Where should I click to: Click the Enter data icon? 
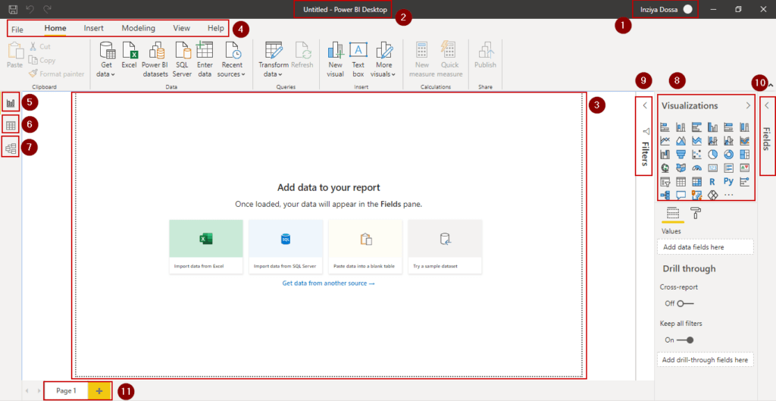pyautogui.click(x=205, y=60)
